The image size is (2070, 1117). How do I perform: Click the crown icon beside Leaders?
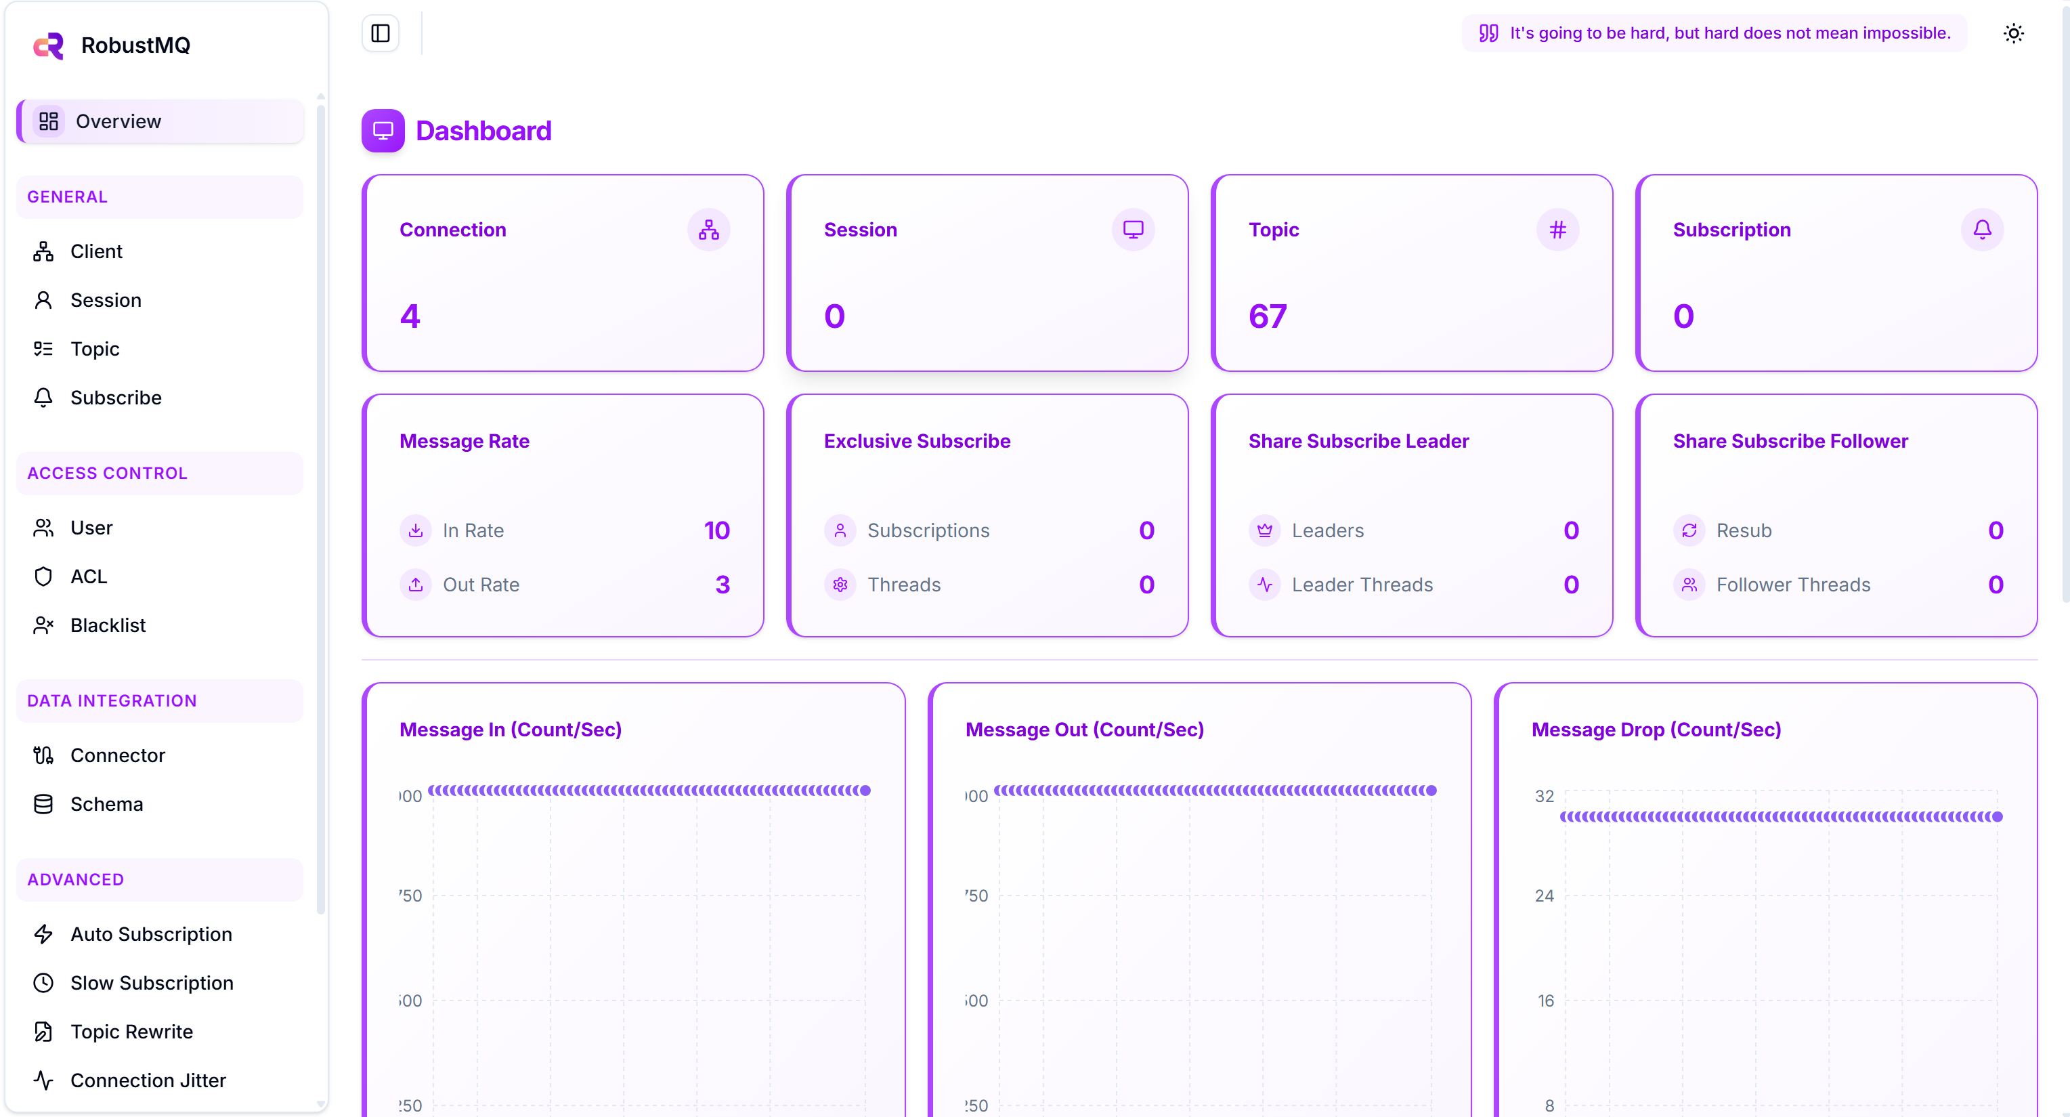coord(1264,530)
